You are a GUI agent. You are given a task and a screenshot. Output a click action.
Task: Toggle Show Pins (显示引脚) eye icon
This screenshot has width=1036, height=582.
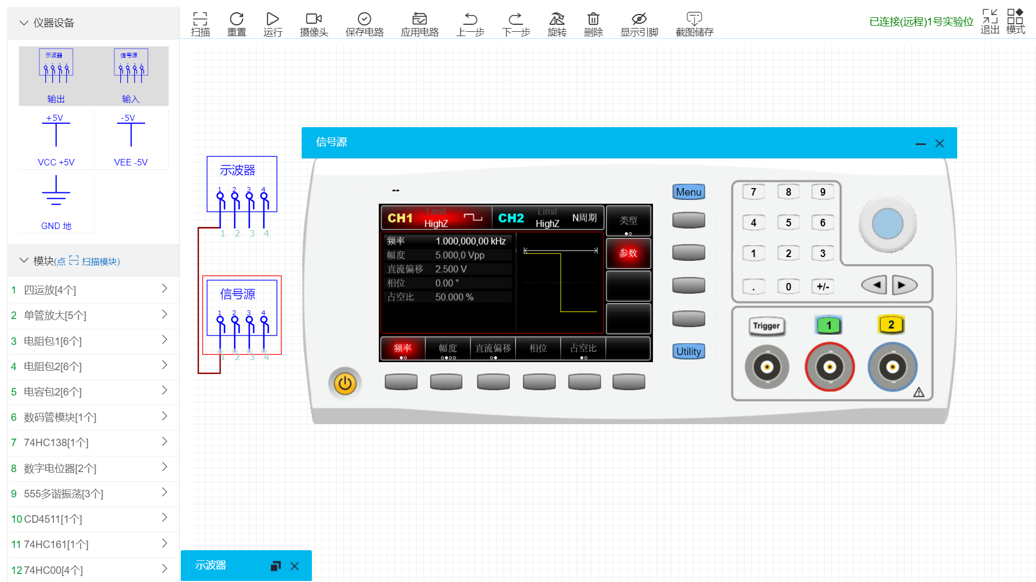tap(639, 19)
